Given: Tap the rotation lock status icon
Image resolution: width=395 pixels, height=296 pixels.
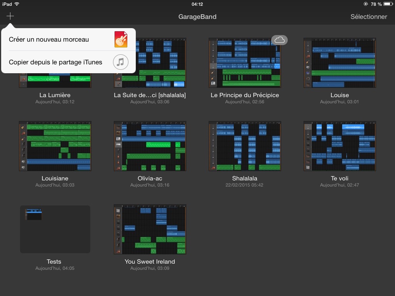Looking at the screenshot, I should [366, 4].
